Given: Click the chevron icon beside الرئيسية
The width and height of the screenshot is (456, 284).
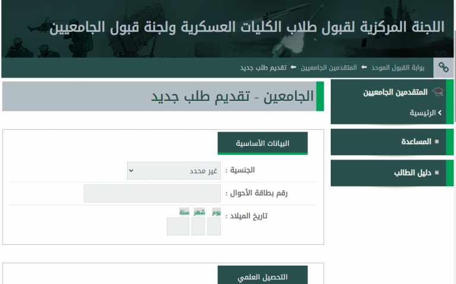Looking at the screenshot, I should point(440,113).
